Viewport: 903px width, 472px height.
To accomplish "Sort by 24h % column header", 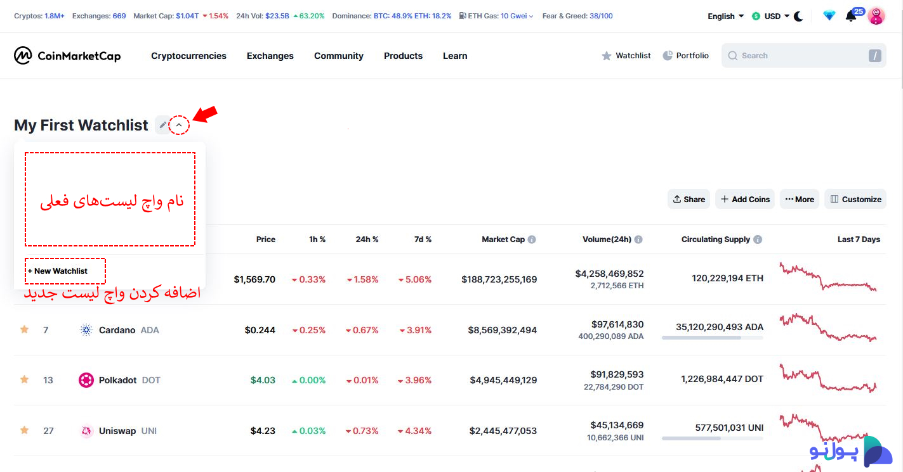I will click(x=367, y=239).
